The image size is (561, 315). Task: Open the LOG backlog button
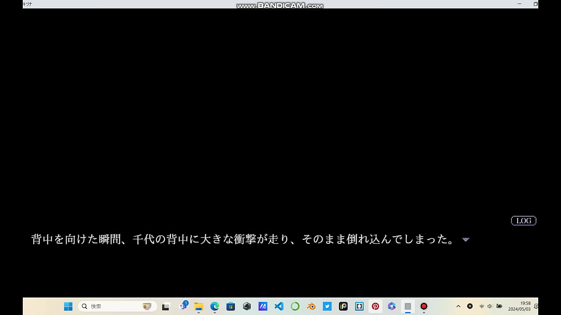[523, 221]
